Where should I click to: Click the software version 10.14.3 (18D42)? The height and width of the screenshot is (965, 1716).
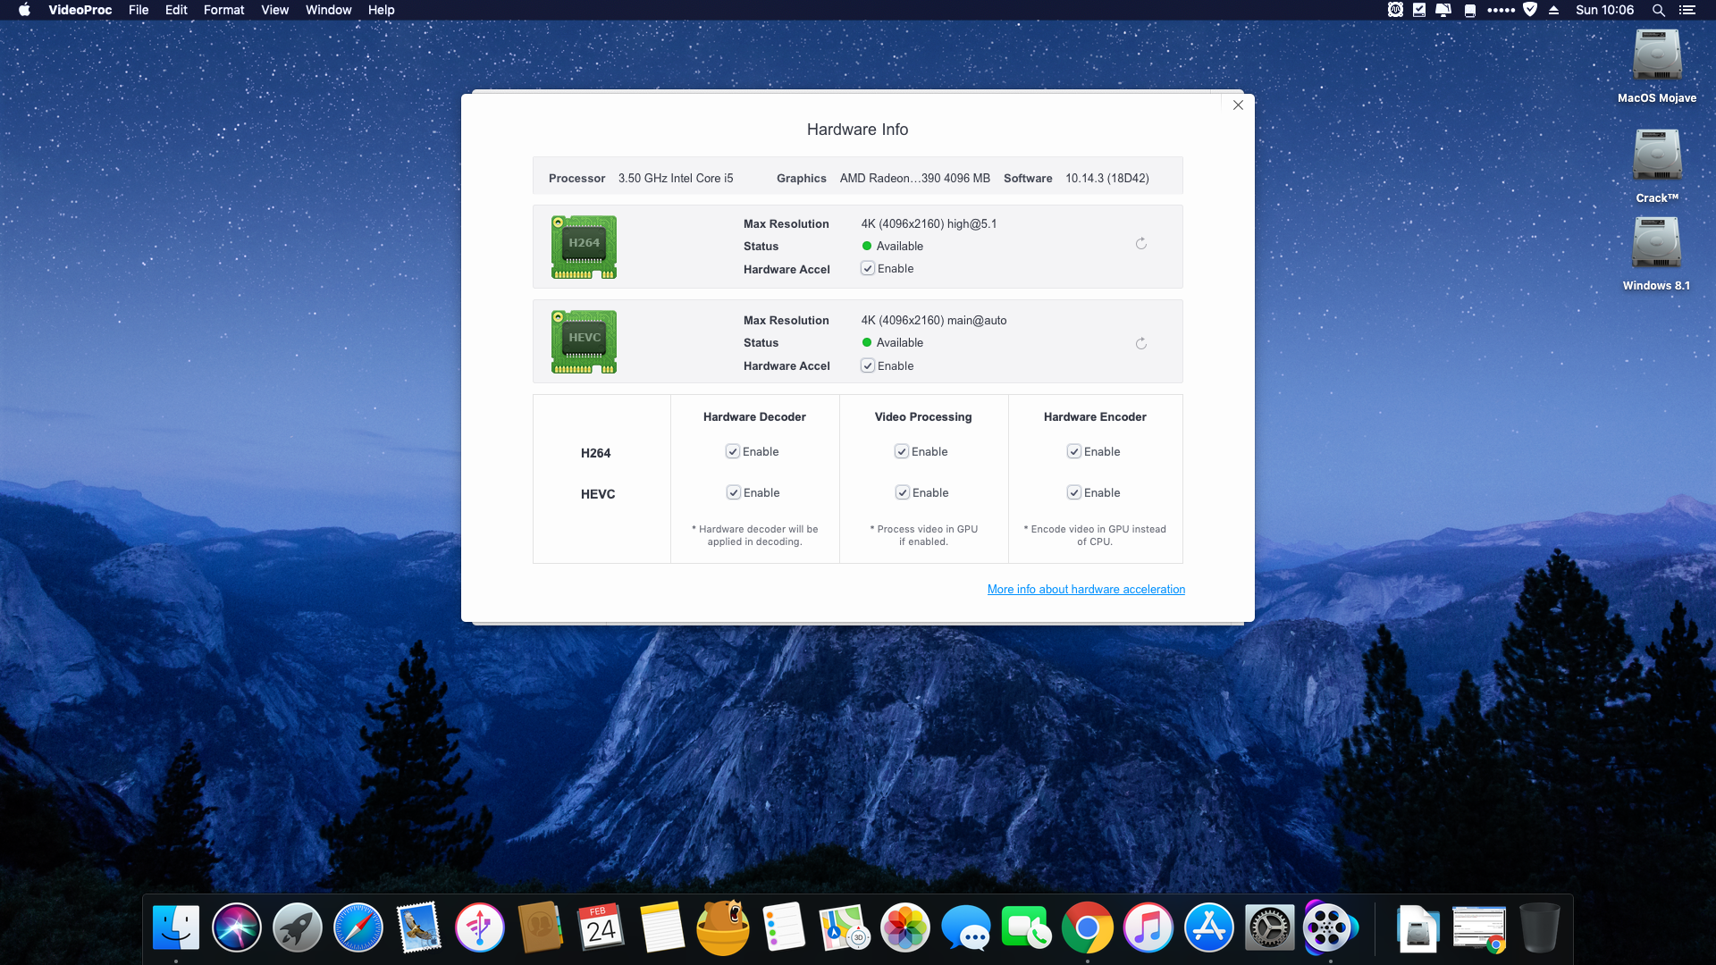coord(1107,179)
